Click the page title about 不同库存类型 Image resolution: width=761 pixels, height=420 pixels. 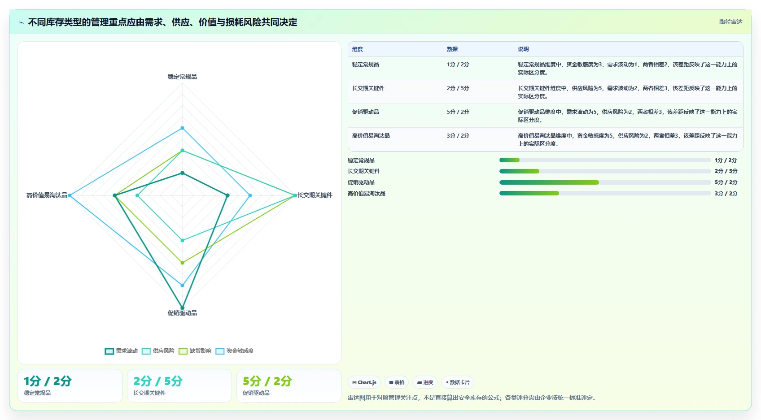pyautogui.click(x=162, y=22)
